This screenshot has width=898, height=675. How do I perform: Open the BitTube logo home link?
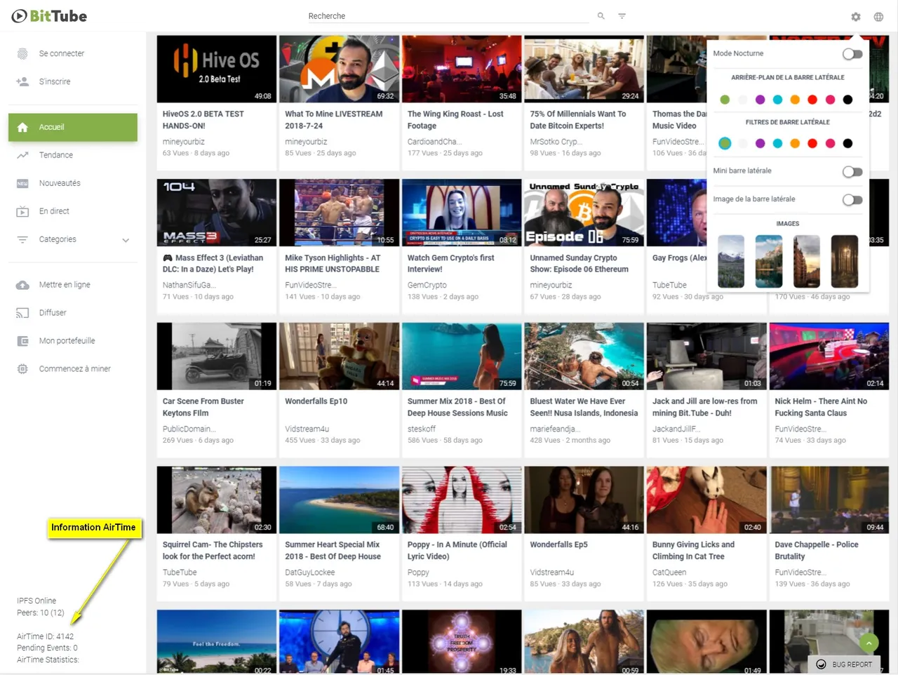click(x=49, y=16)
